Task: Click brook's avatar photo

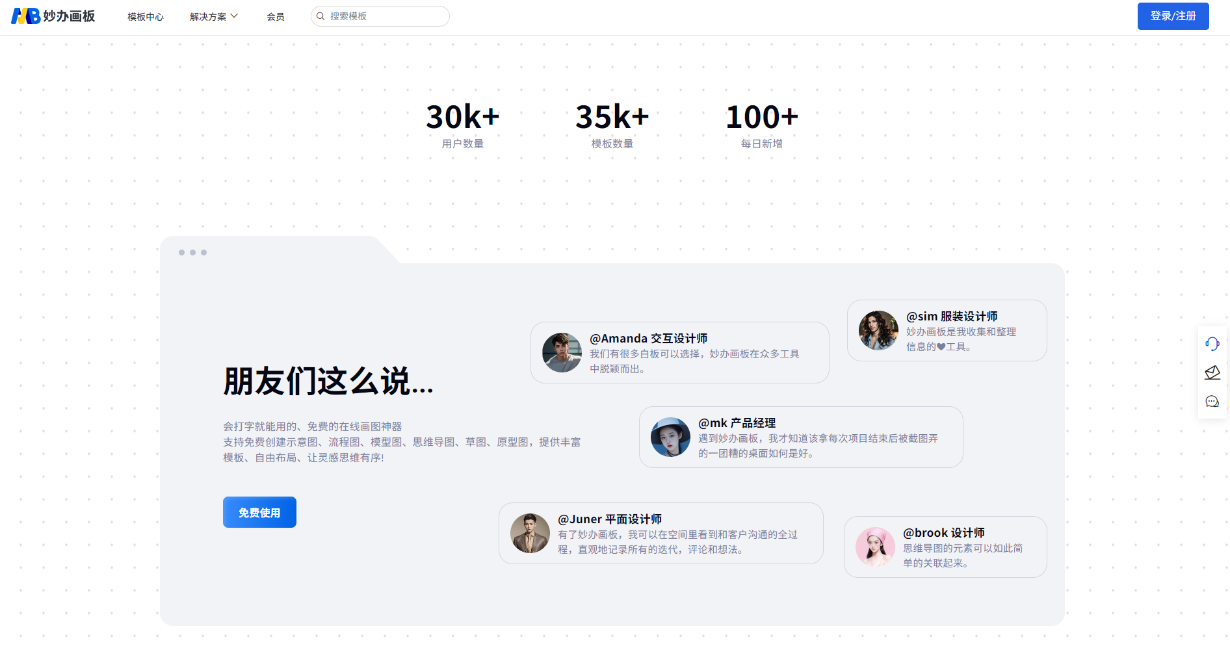Action: [875, 547]
